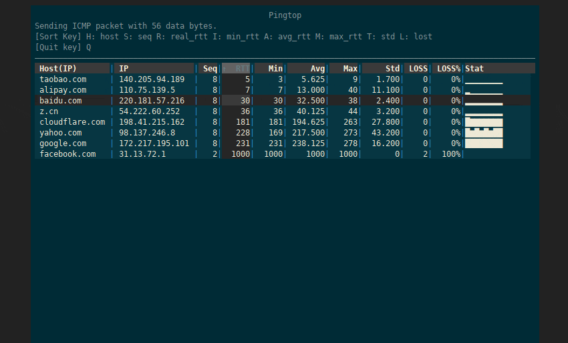
Task: Click the Seq column header
Action: click(x=210, y=69)
